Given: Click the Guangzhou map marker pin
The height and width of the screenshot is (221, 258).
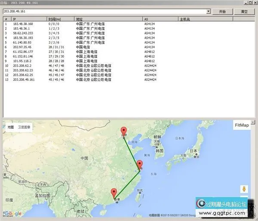Looking at the screenshot, I should coord(114,193).
